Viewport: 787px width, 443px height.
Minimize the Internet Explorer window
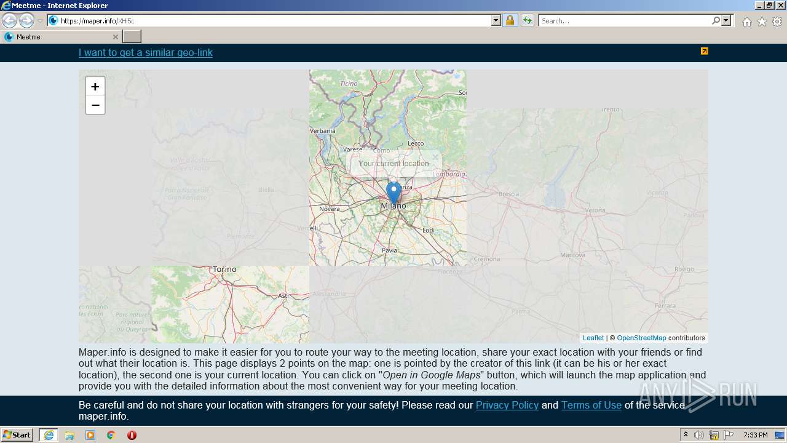pyautogui.click(x=759, y=6)
